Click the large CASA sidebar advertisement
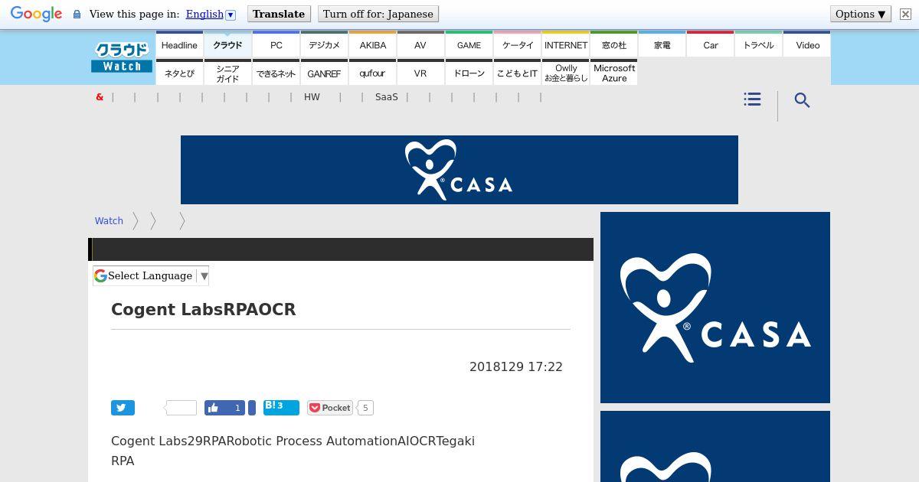919x482 pixels. click(x=715, y=308)
